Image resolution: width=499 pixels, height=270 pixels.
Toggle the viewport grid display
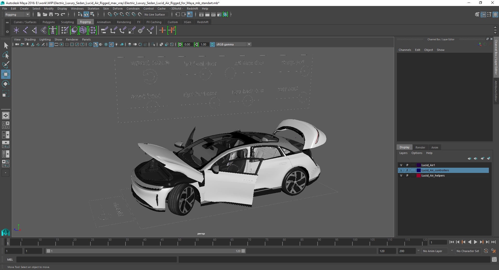pyautogui.click(x=51, y=44)
